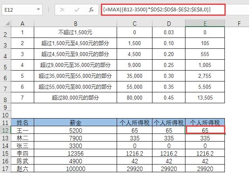Click cell 超过80,000元的部分
The height and width of the screenshot is (173, 249).
click(76, 98)
